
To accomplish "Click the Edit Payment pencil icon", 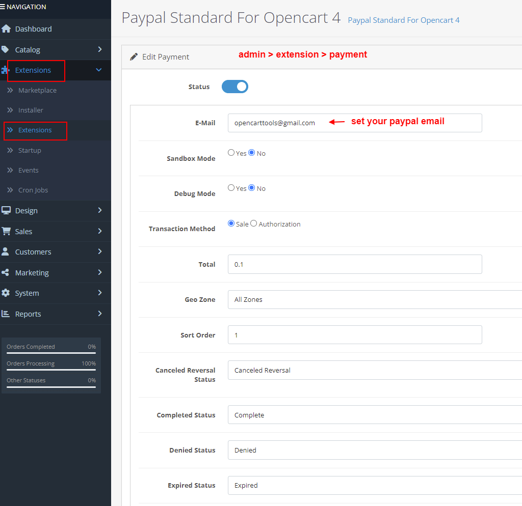I will [134, 57].
